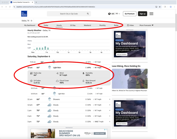The height and width of the screenshot is (139, 177).
Task: Click Add your locations in top ad
Action: point(122,54)
